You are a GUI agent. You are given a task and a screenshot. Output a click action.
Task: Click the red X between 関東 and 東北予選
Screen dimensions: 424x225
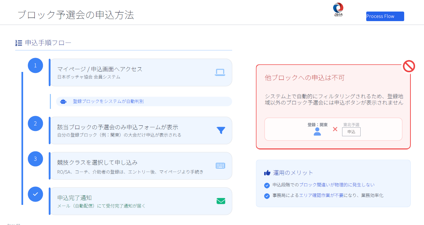click(x=335, y=129)
